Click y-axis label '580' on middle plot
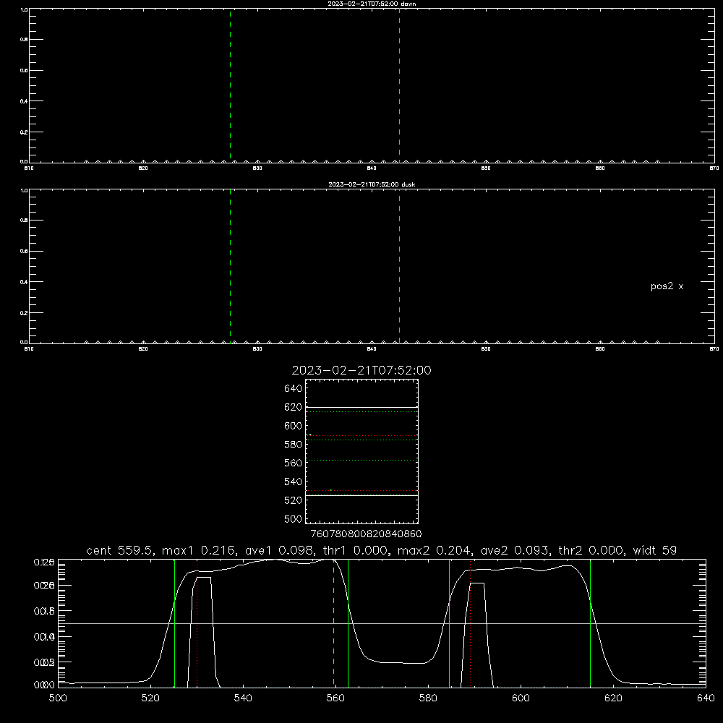Viewport: 723px width, 723px height. pyautogui.click(x=294, y=445)
